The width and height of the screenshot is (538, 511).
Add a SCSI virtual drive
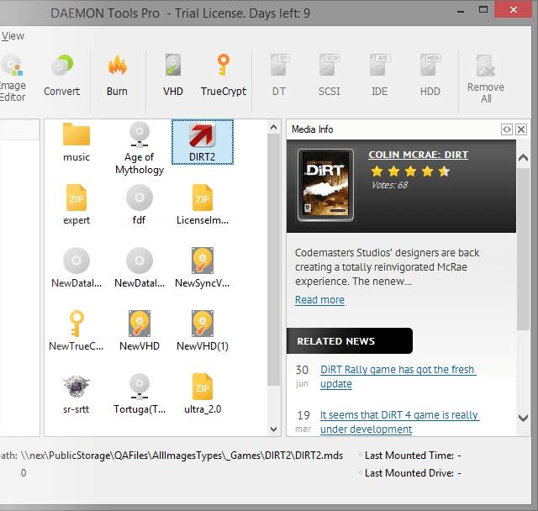point(329,76)
